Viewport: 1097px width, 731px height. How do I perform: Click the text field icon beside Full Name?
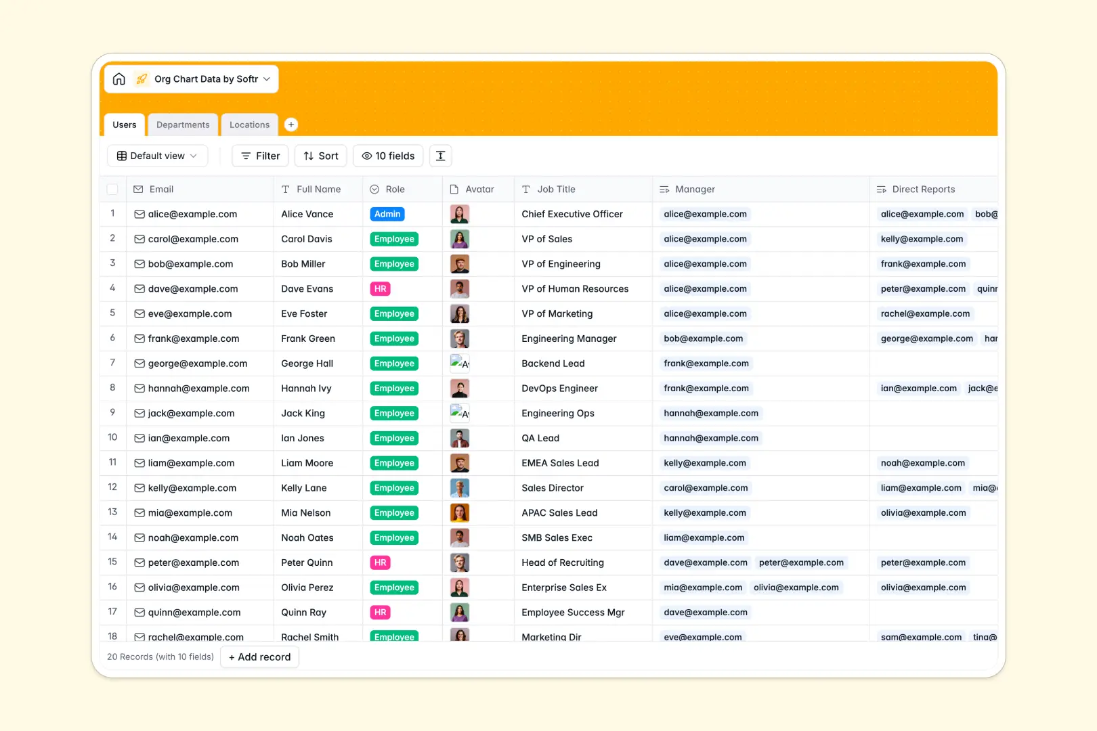coord(285,189)
